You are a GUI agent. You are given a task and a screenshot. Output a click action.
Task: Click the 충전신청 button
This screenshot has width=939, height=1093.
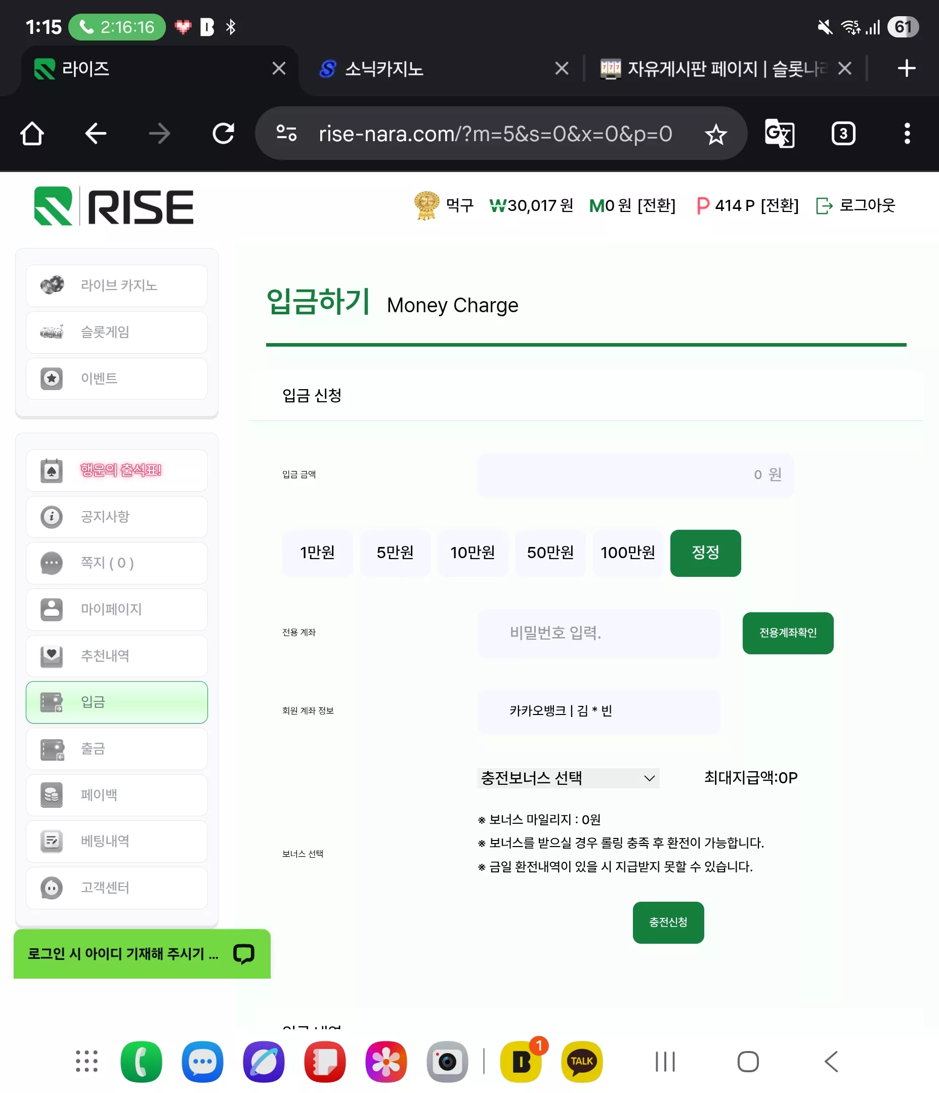click(668, 922)
